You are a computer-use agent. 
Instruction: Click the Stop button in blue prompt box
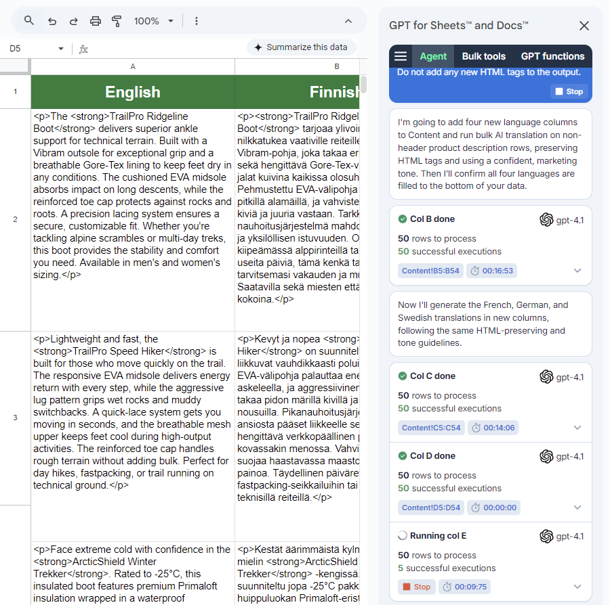coord(569,91)
